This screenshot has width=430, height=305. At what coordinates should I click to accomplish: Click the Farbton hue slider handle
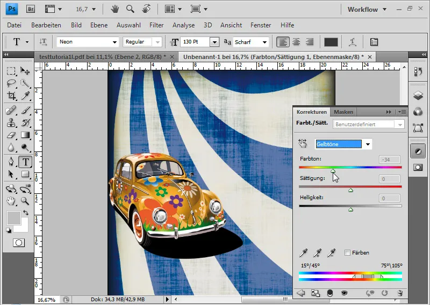[x=333, y=171]
